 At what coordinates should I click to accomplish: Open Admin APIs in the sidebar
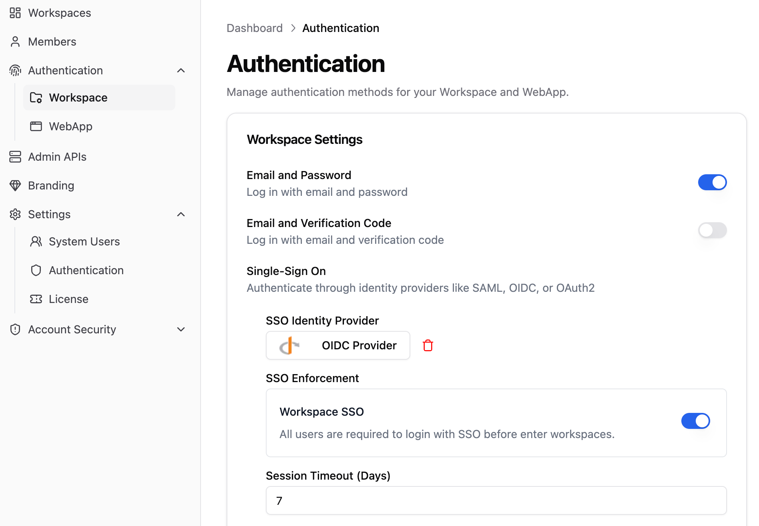point(57,157)
